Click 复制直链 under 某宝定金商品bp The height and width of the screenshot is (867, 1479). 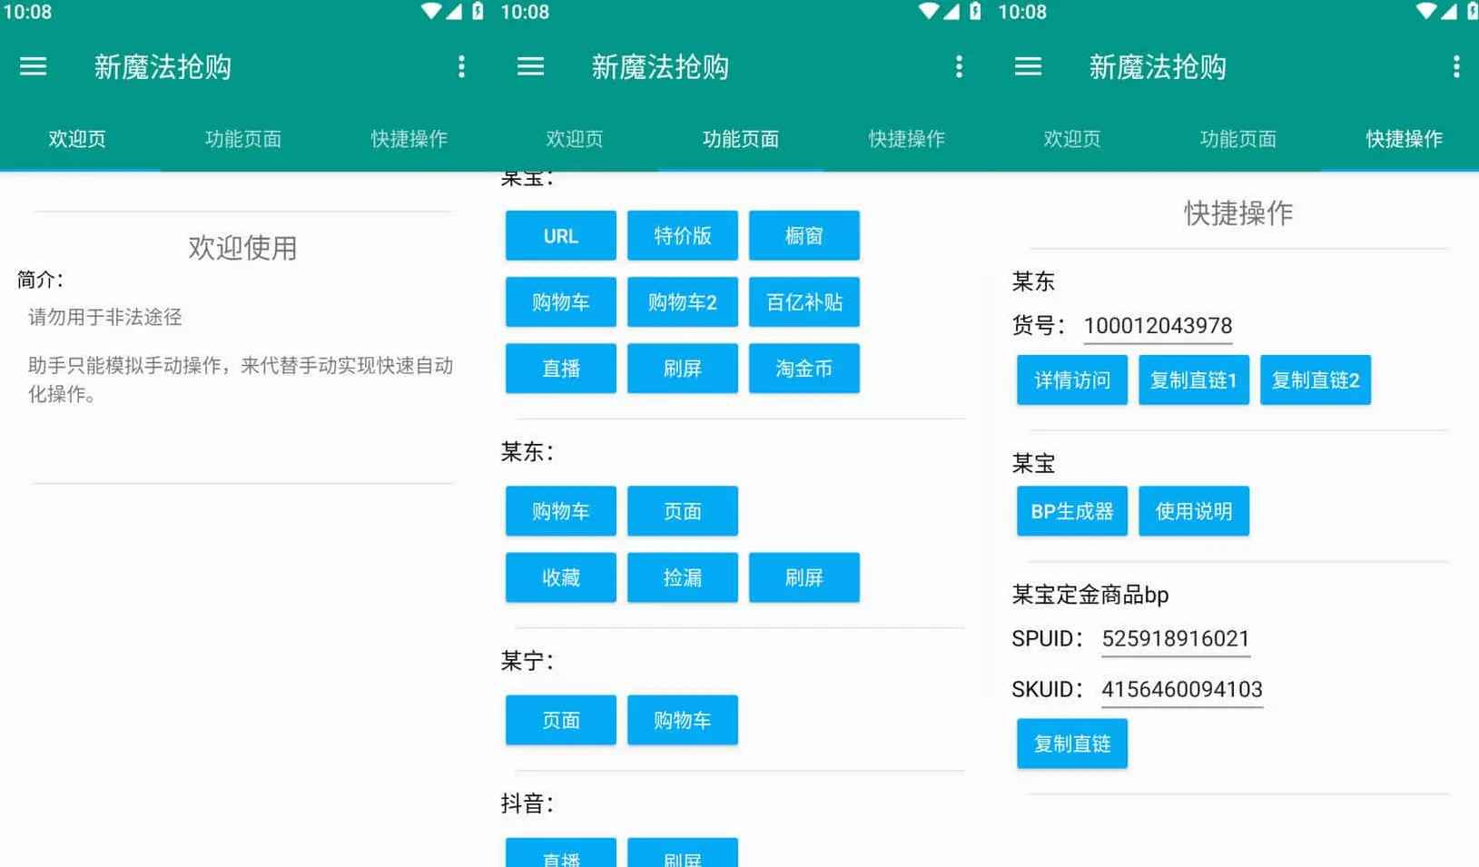pyautogui.click(x=1071, y=743)
